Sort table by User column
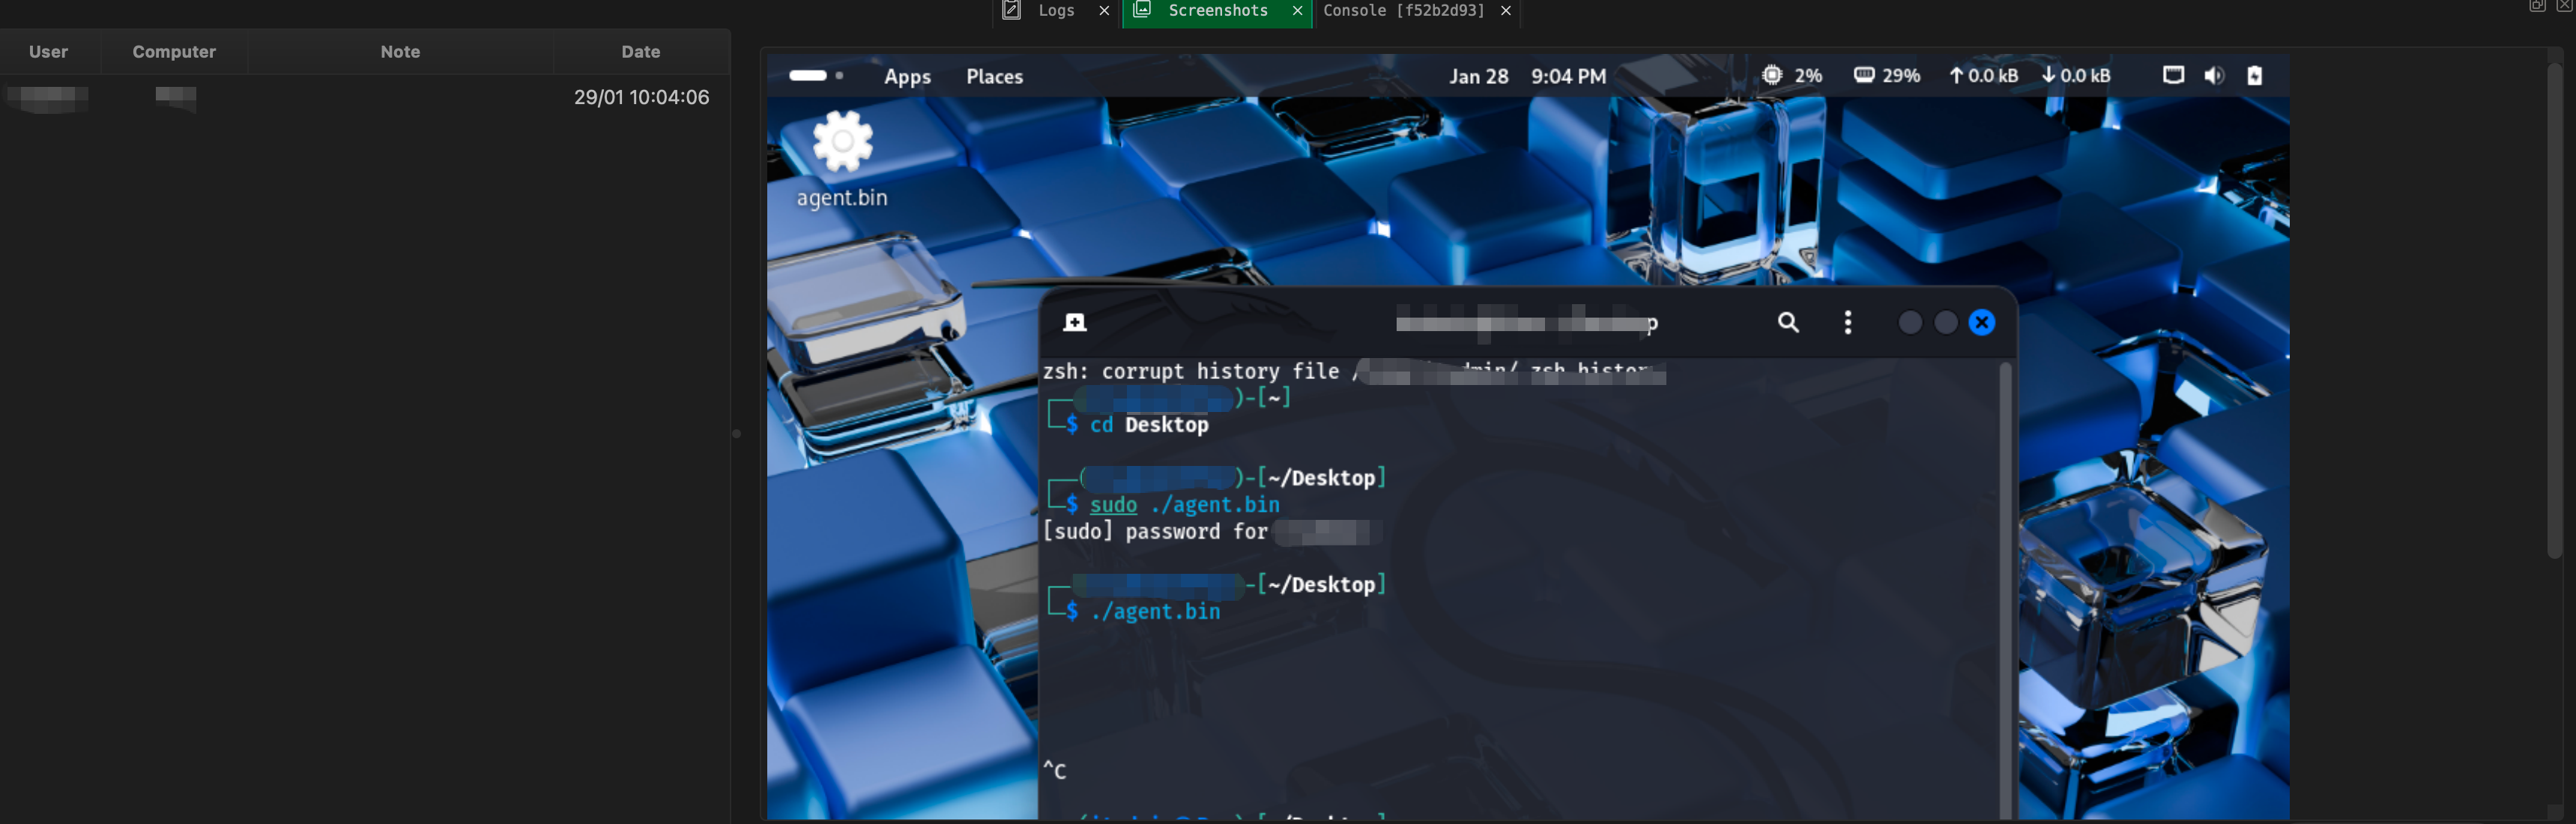The height and width of the screenshot is (824, 2576). coord(48,52)
